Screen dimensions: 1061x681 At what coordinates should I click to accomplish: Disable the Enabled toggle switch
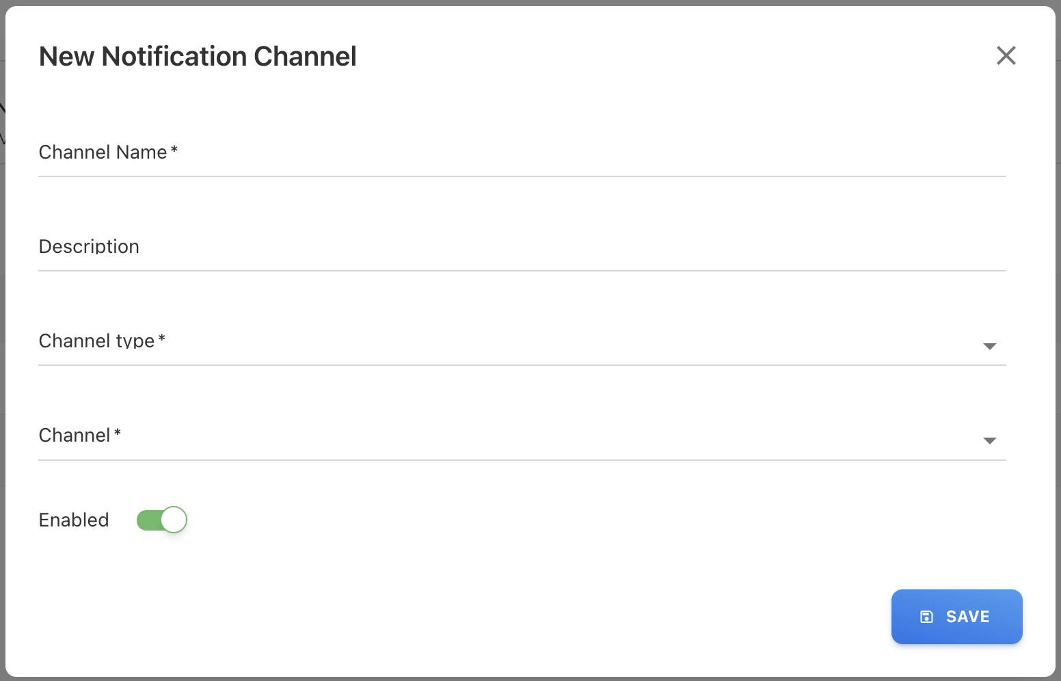coord(162,520)
